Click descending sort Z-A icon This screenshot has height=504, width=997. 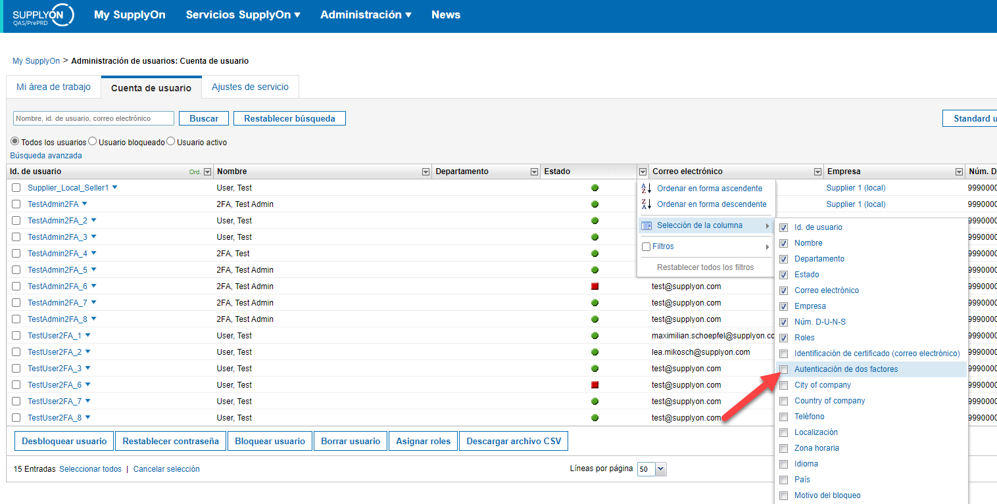(646, 204)
